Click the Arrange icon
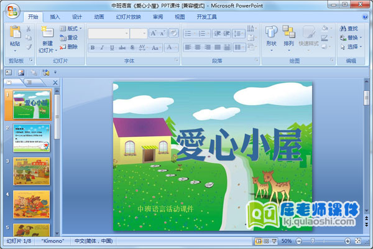 [289, 32]
